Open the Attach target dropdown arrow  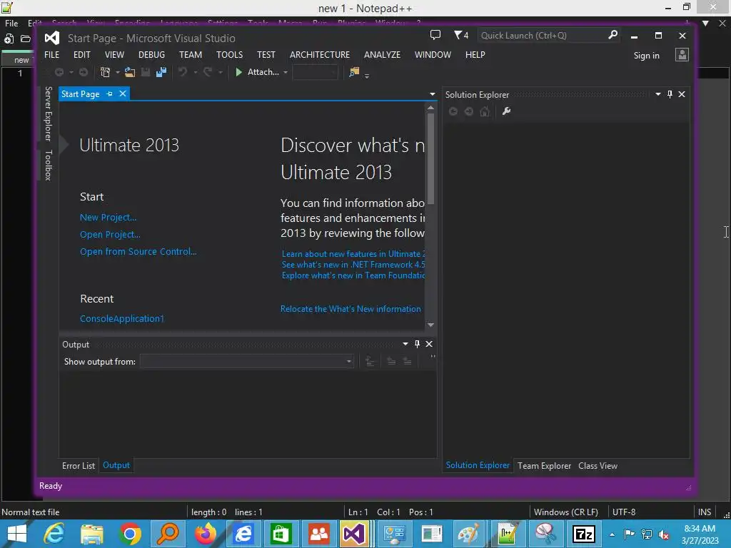[x=286, y=73]
